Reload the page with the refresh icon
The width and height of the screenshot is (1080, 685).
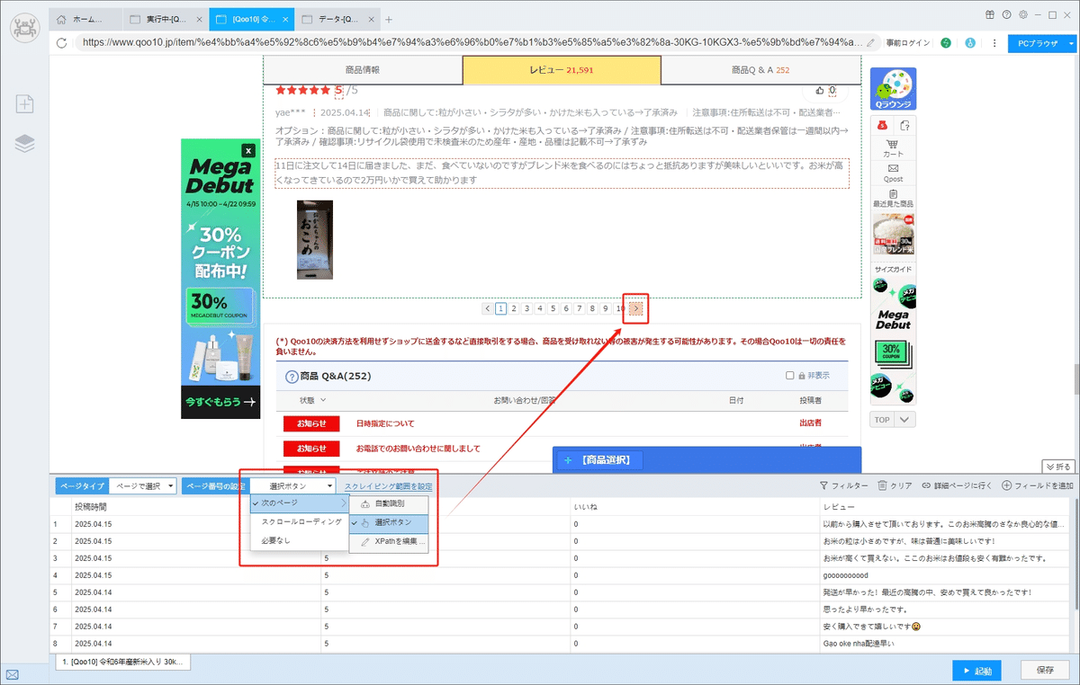(x=61, y=42)
